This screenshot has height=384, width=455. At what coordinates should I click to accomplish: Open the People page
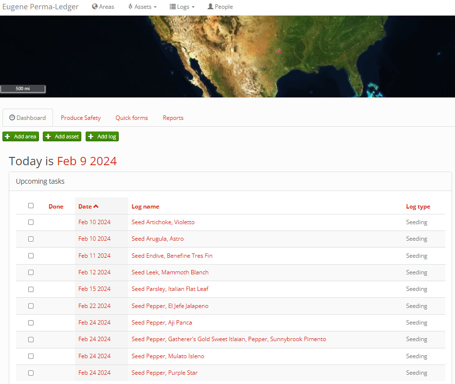(220, 7)
